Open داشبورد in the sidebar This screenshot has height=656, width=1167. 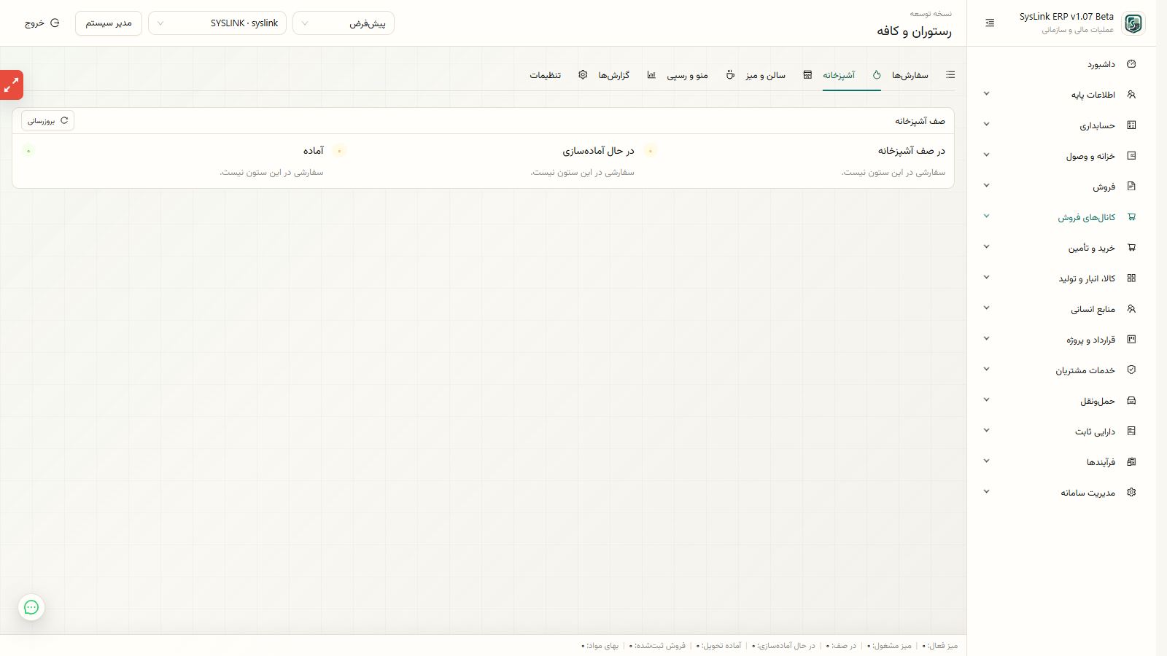tap(1062, 64)
